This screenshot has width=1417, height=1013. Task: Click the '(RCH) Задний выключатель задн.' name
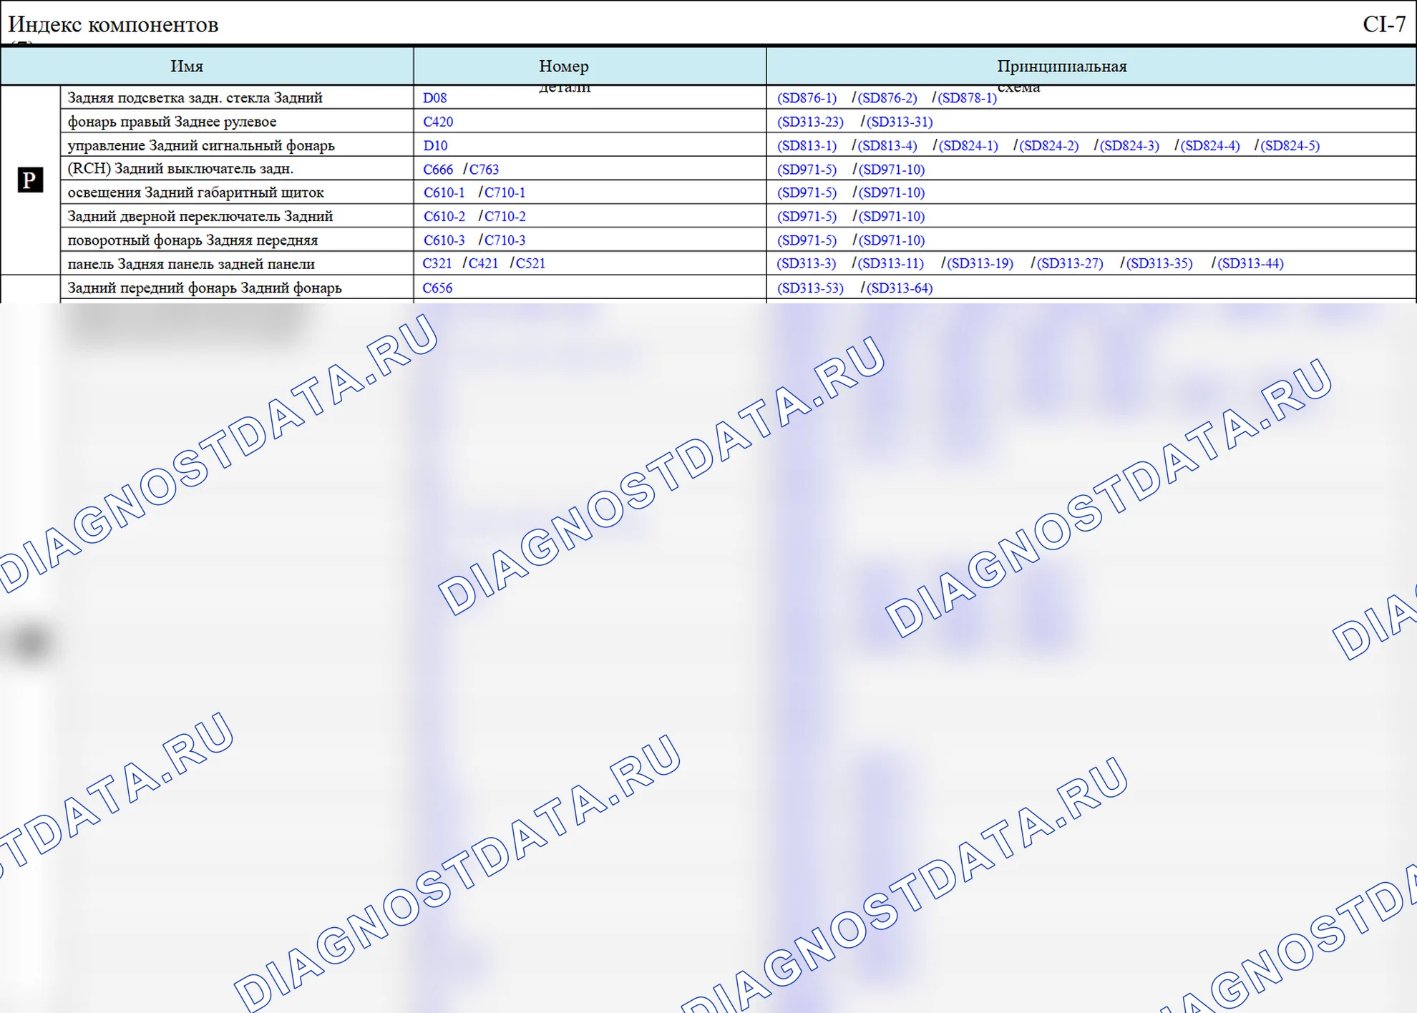180,169
